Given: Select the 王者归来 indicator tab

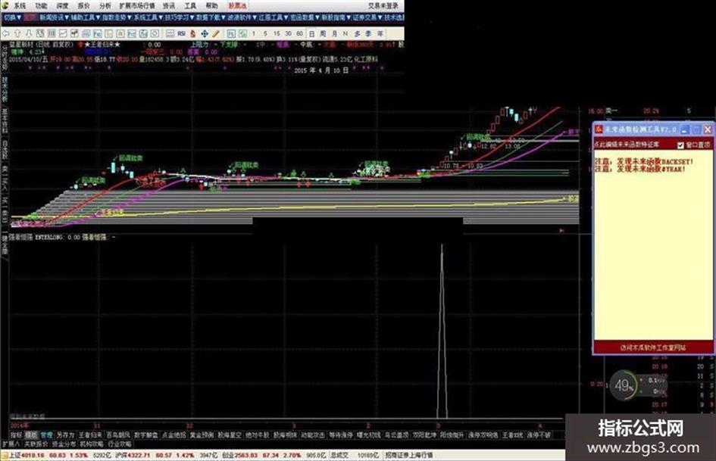Looking at the screenshot, I should [x=90, y=435].
